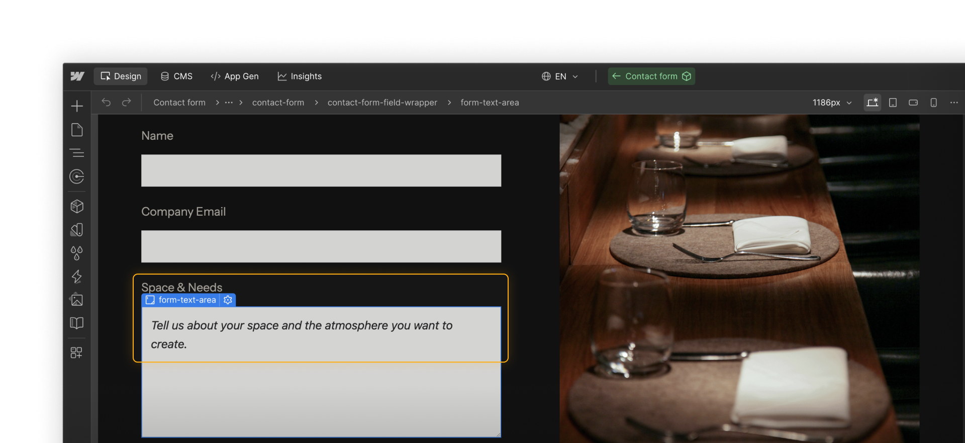
Task: Switch to mobile portrait breakpoint
Action: point(933,103)
